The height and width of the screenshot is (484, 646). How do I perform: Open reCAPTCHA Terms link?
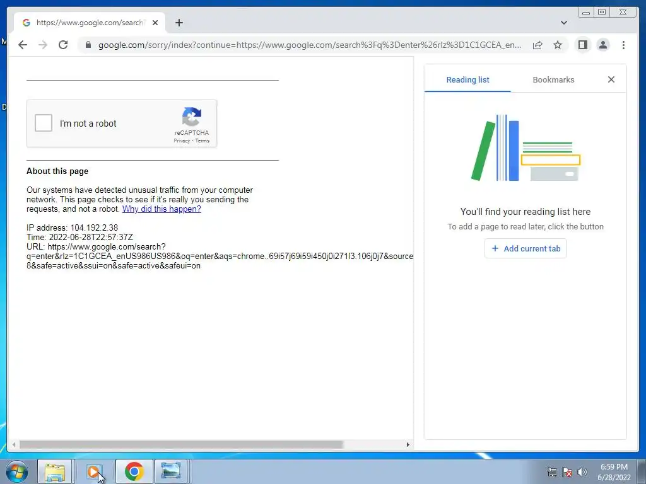pos(203,141)
